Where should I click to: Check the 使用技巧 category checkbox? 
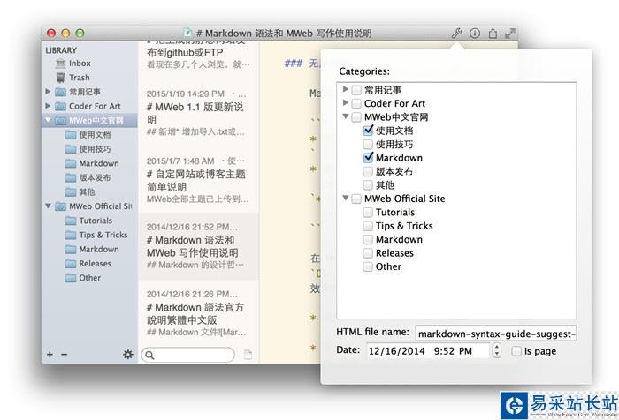368,144
